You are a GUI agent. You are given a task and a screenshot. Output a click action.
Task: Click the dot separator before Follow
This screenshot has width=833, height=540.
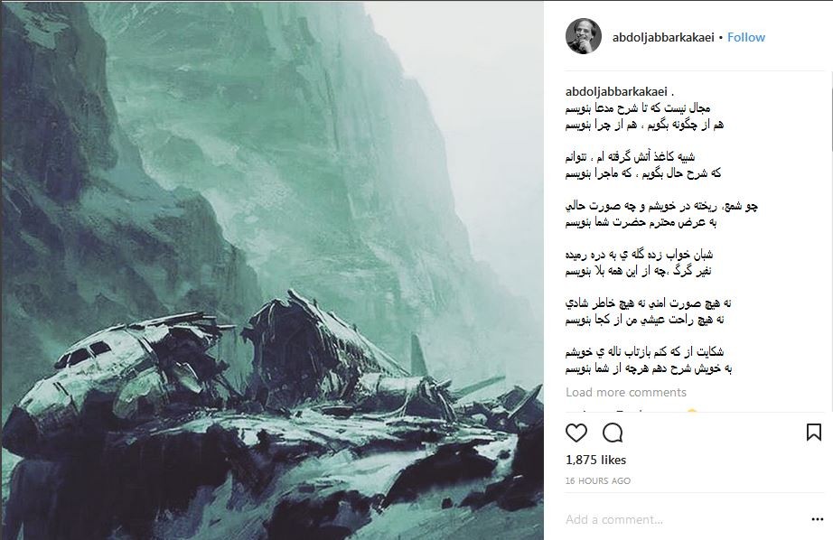click(721, 38)
